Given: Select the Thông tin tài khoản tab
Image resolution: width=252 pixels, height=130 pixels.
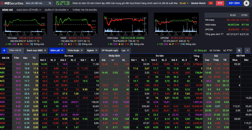Looking at the screenshot, I should pyautogui.click(x=84, y=10).
